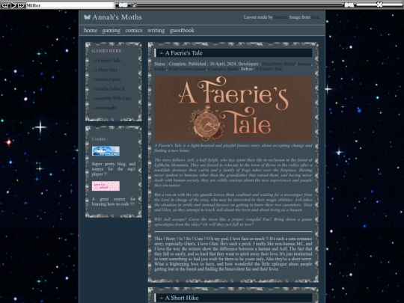The height and width of the screenshot is (303, 404).
Task: Click the 'Credits :' sidebar heading
Action: point(100,139)
